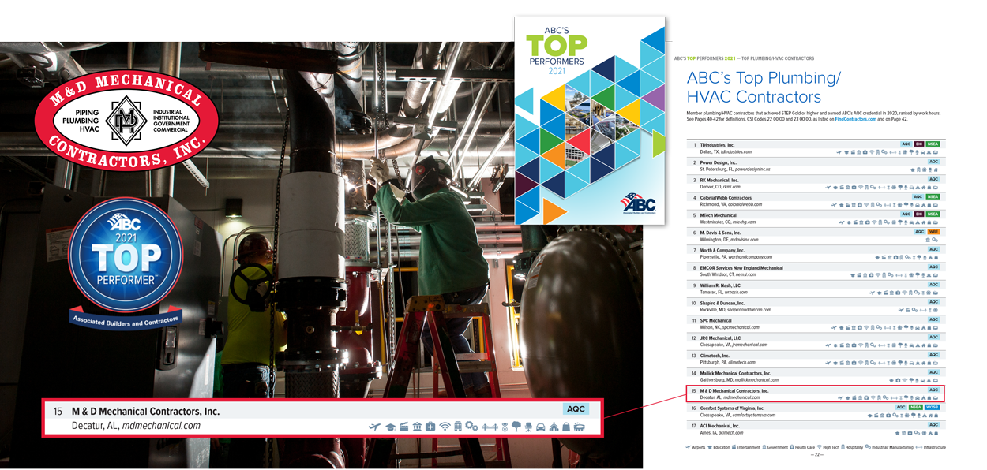The image size is (987, 470).
Task: Click the 'ABC's Top Plumbing/ HVAC Contractors' heading
Action: point(764,87)
